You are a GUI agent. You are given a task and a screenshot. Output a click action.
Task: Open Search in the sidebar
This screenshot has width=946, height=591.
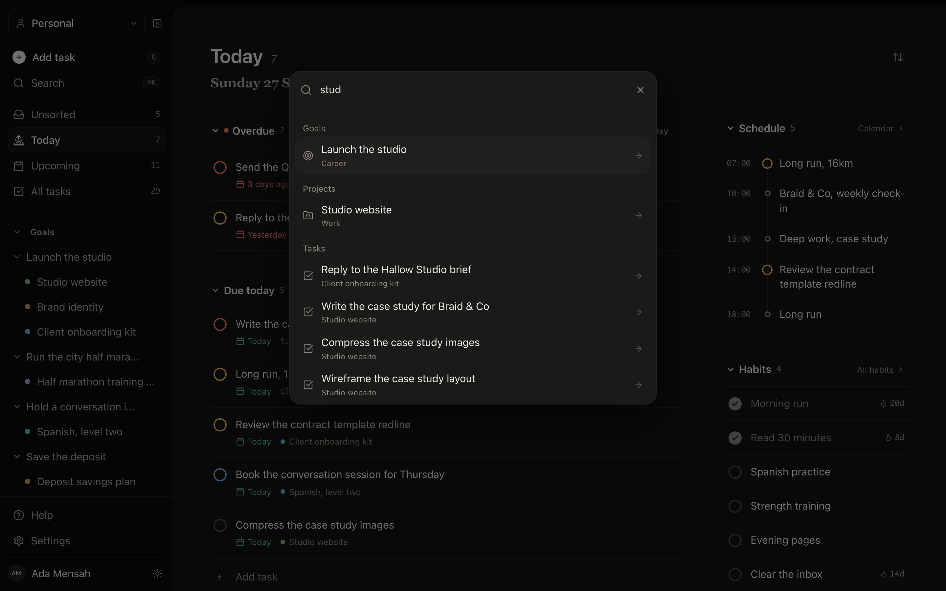(x=86, y=83)
